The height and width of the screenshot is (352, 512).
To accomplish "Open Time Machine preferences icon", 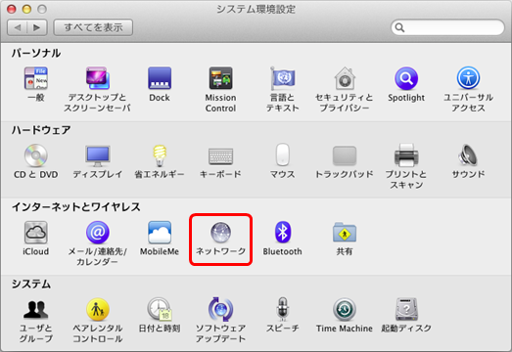I will coord(345,309).
